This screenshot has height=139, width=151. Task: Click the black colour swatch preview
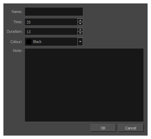coord(29,42)
